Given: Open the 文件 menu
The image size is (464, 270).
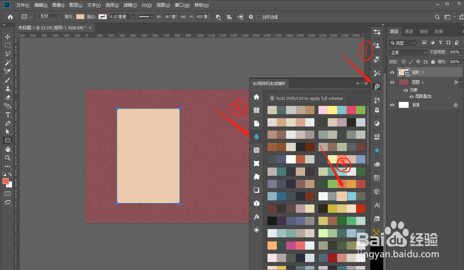Looking at the screenshot, I should coord(23,5).
